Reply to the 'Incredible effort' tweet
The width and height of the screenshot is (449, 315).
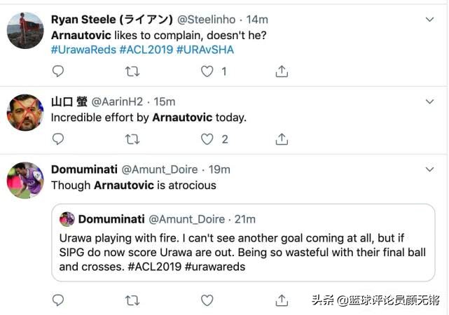point(58,139)
